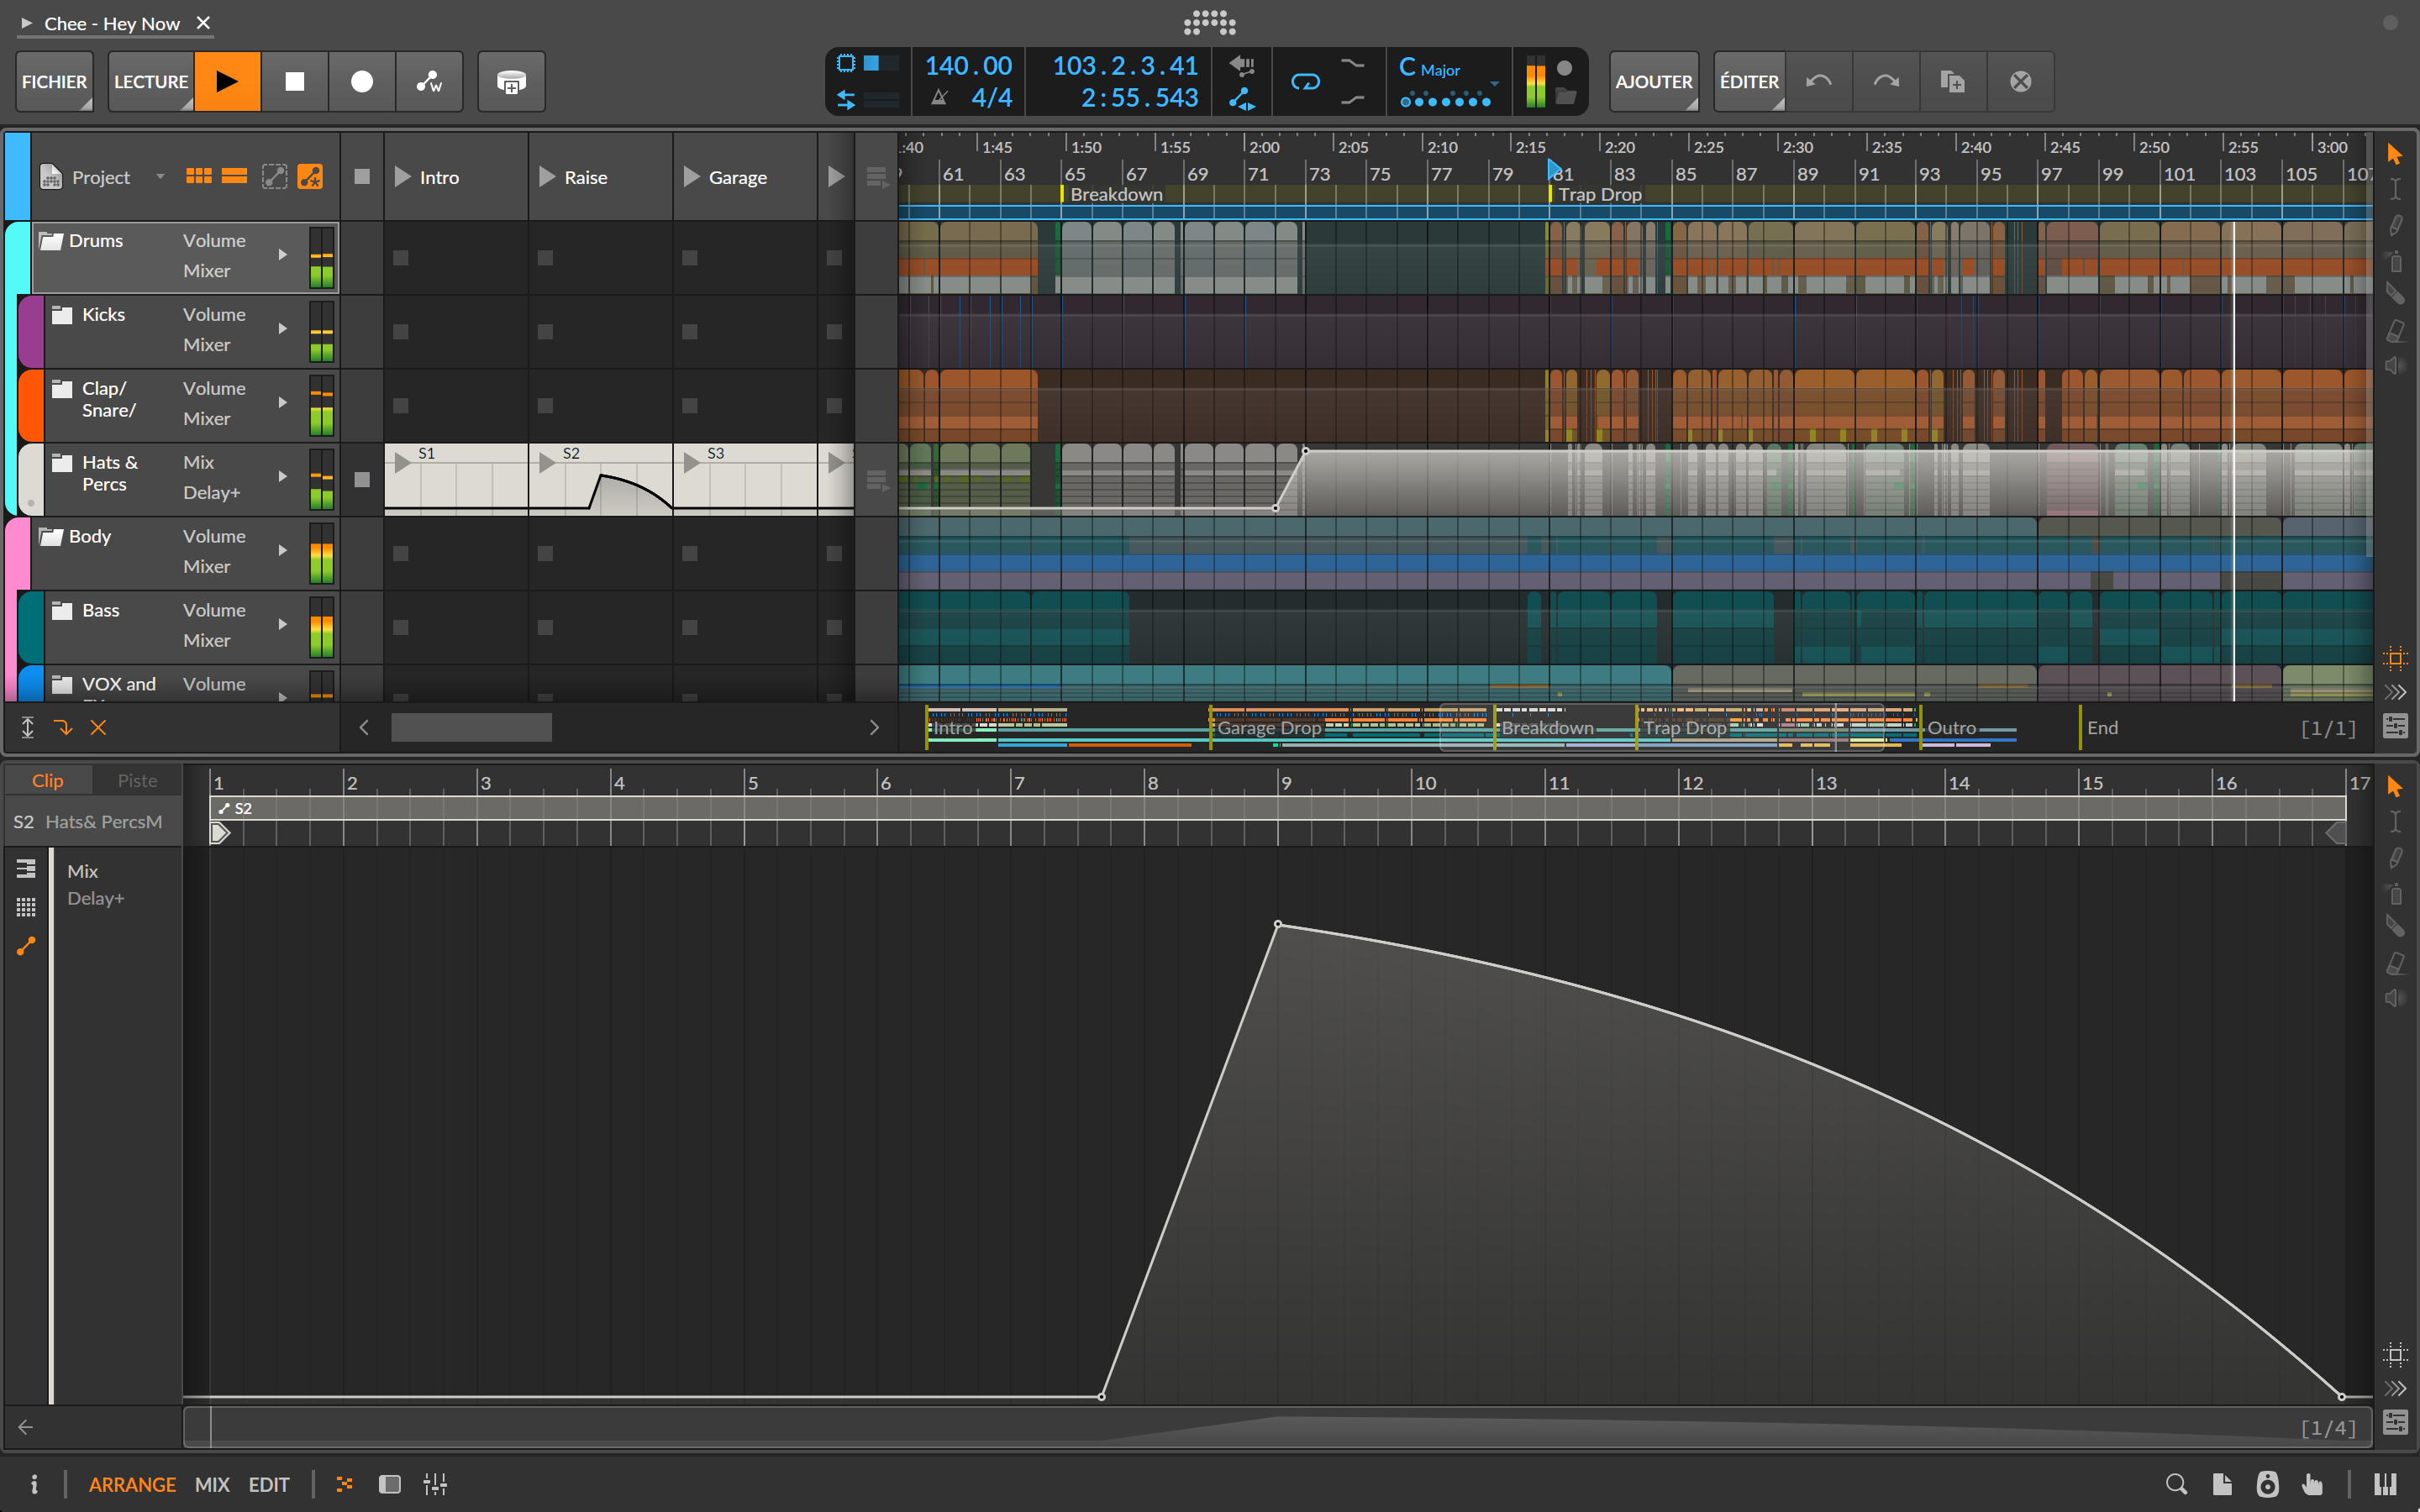Enable loop playback with the loop icon

pyautogui.click(x=1307, y=82)
